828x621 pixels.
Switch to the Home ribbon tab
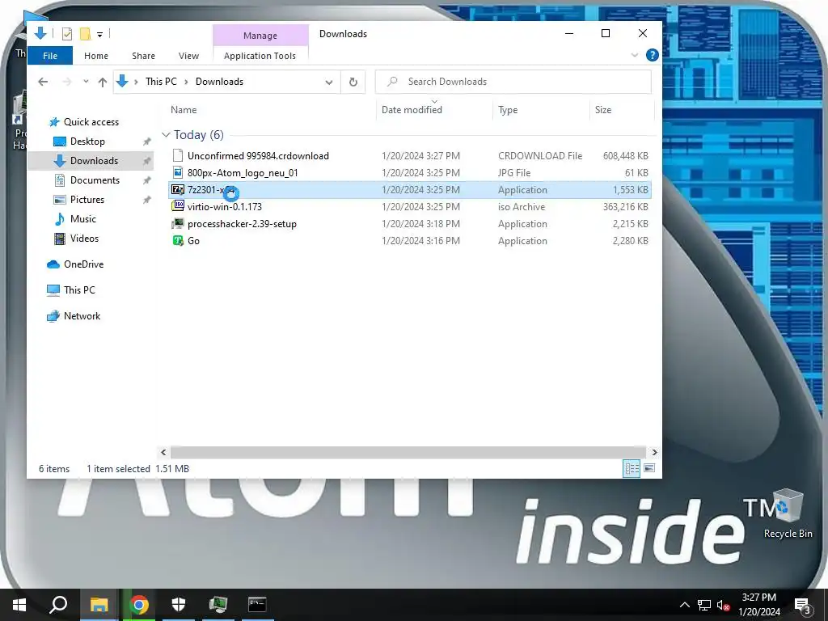click(x=96, y=56)
